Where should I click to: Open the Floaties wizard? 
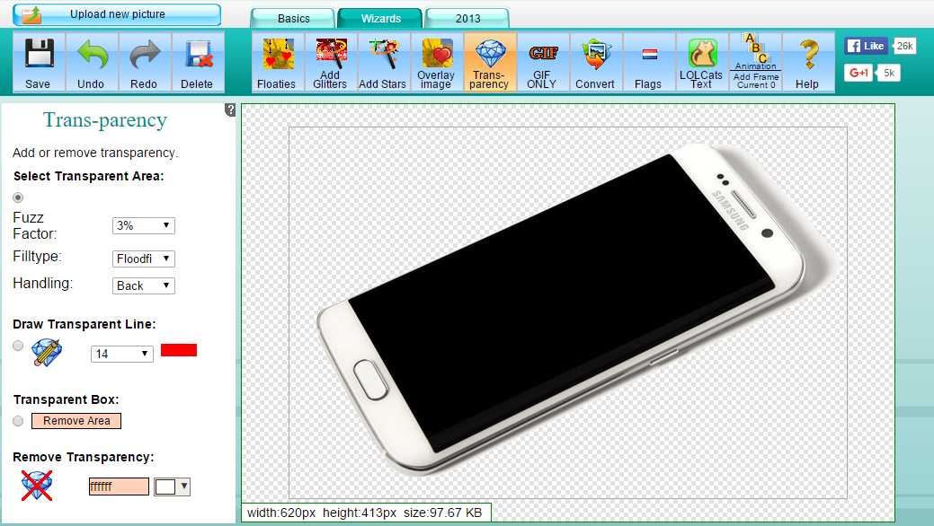pos(276,62)
